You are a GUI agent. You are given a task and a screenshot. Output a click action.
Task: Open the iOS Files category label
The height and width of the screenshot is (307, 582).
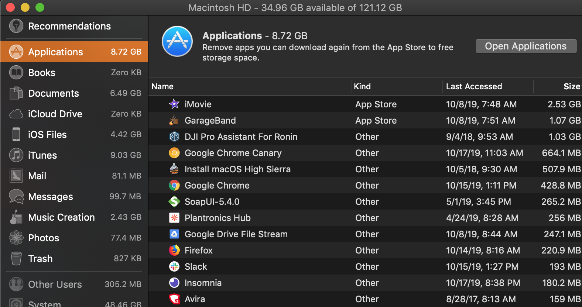coord(47,135)
